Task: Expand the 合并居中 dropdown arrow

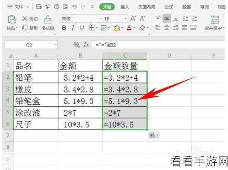Action: coord(224,28)
